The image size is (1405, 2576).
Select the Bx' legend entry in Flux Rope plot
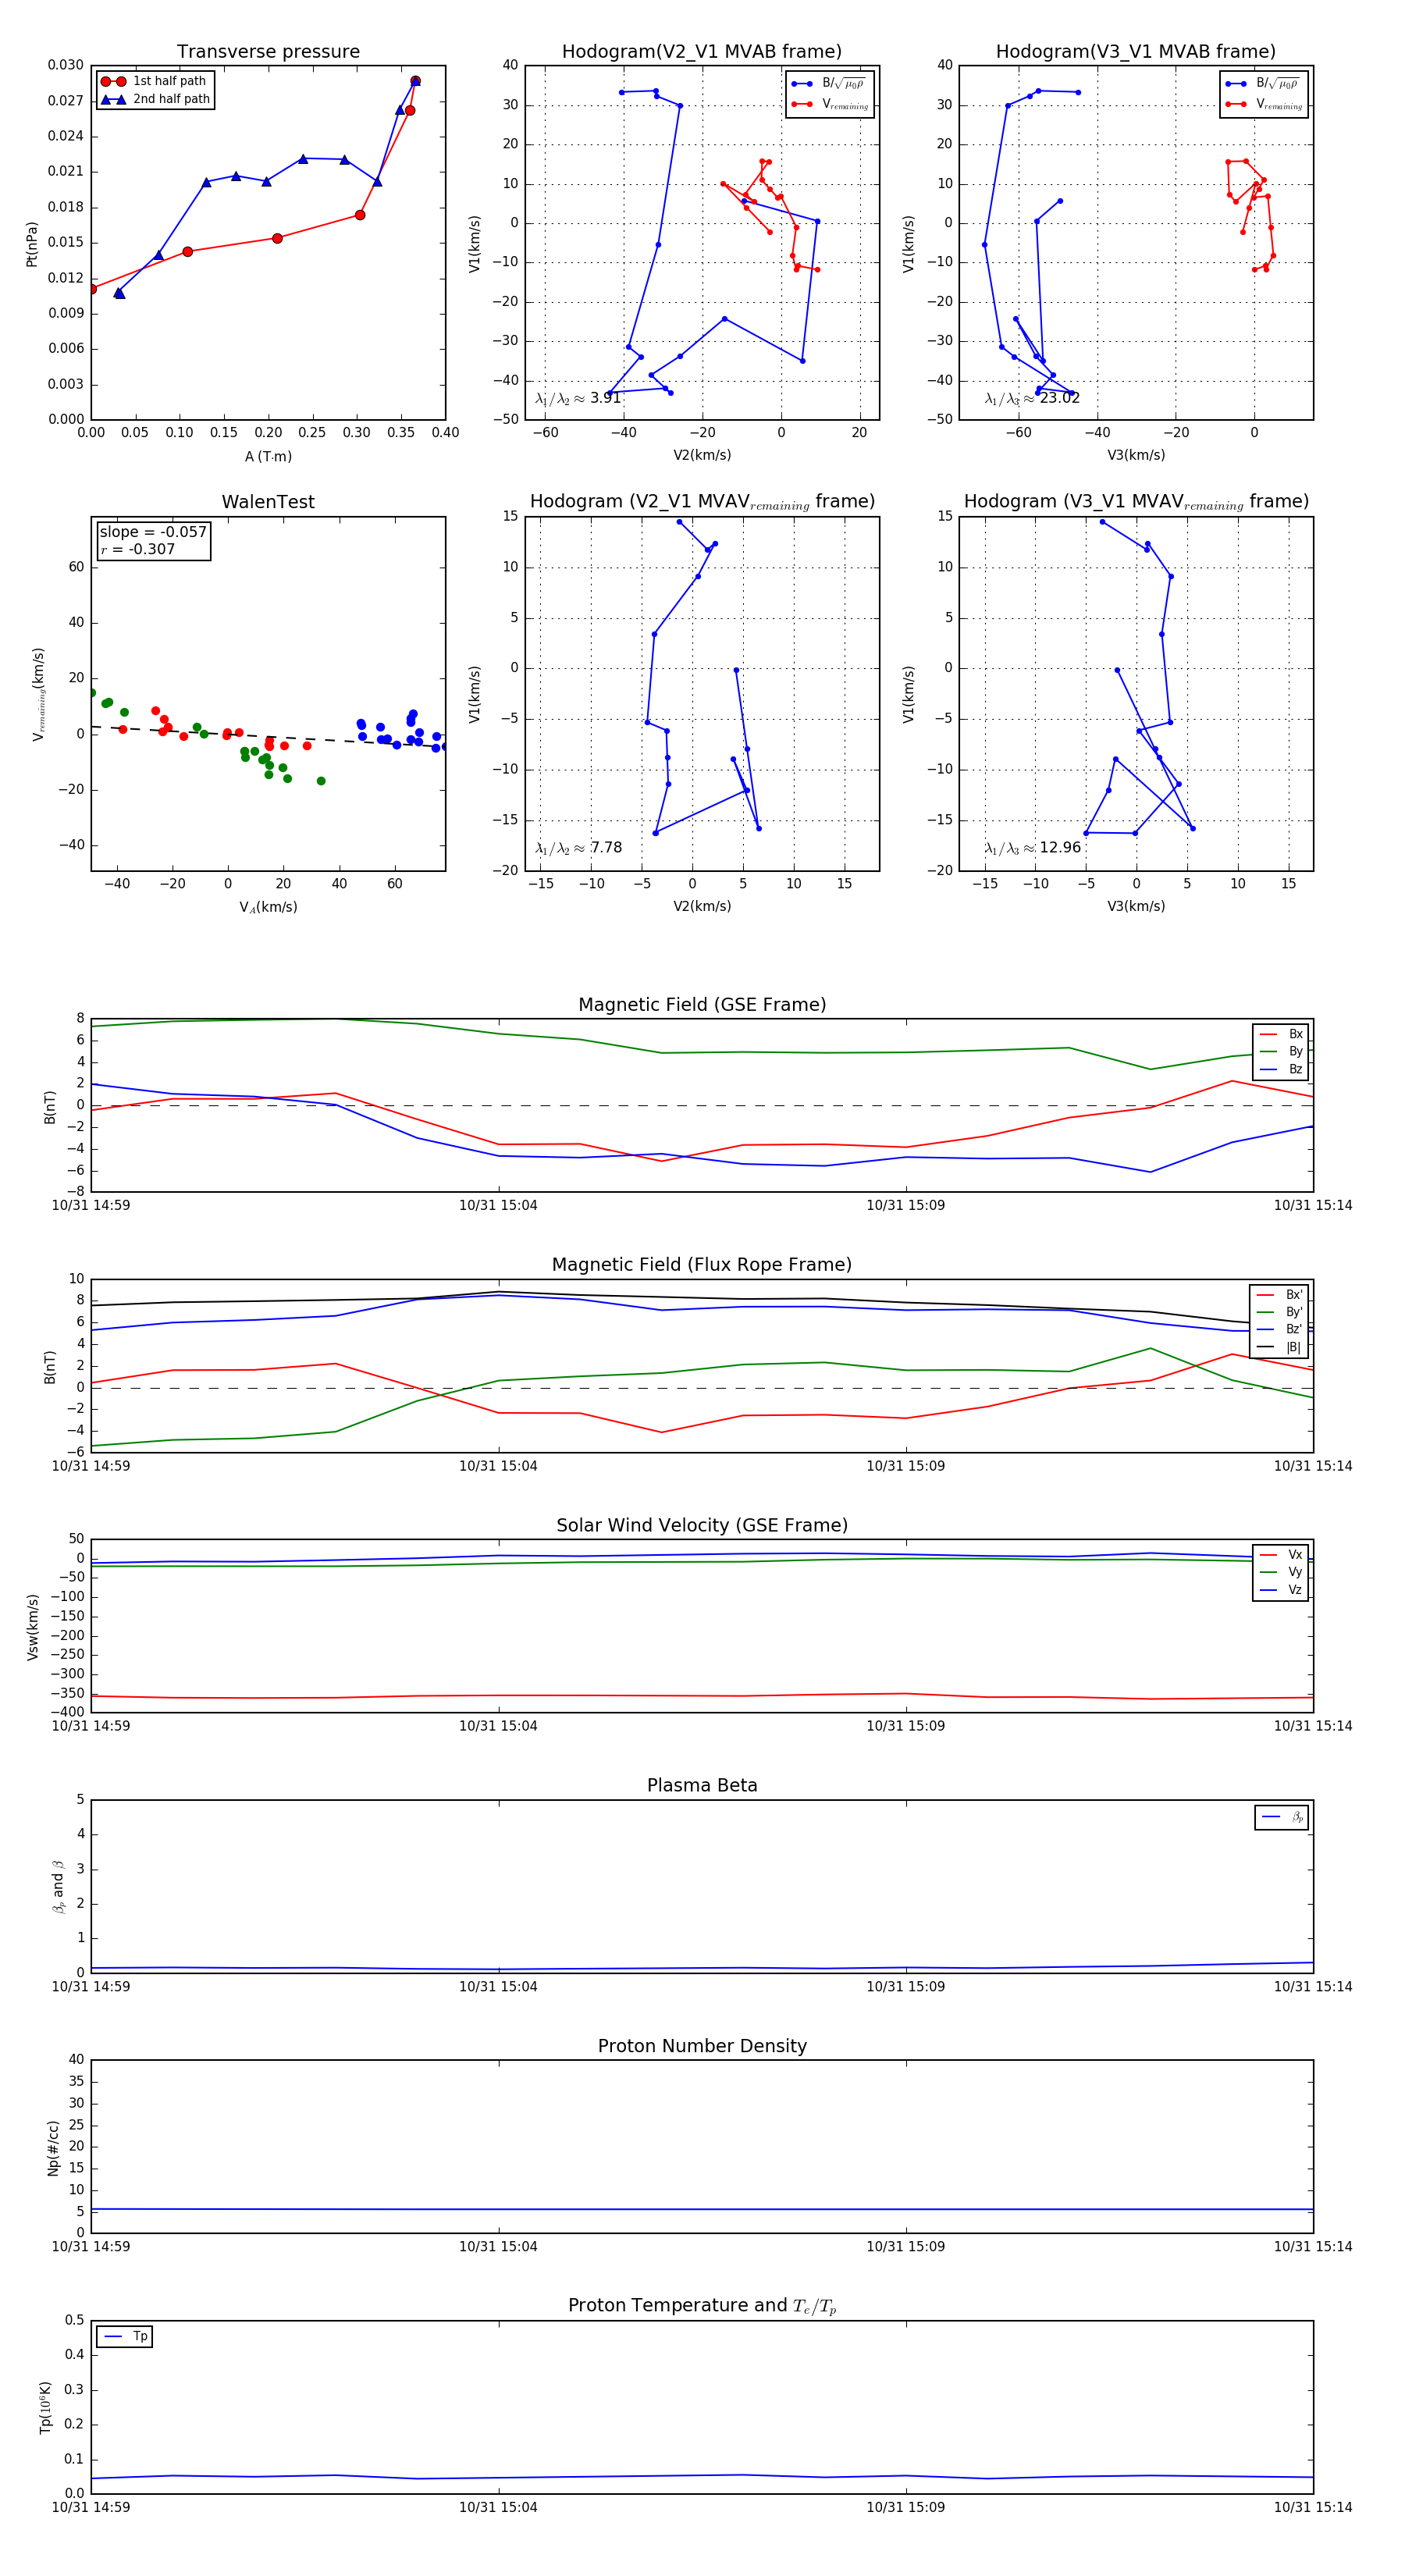click(x=1279, y=1294)
